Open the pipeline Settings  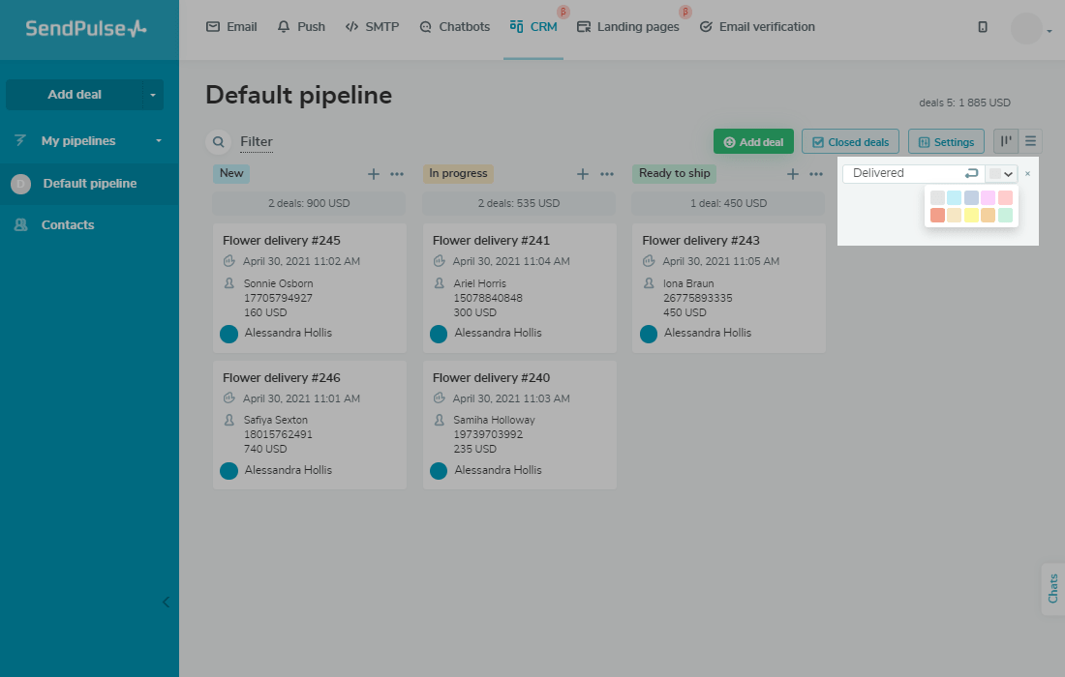coord(946,141)
